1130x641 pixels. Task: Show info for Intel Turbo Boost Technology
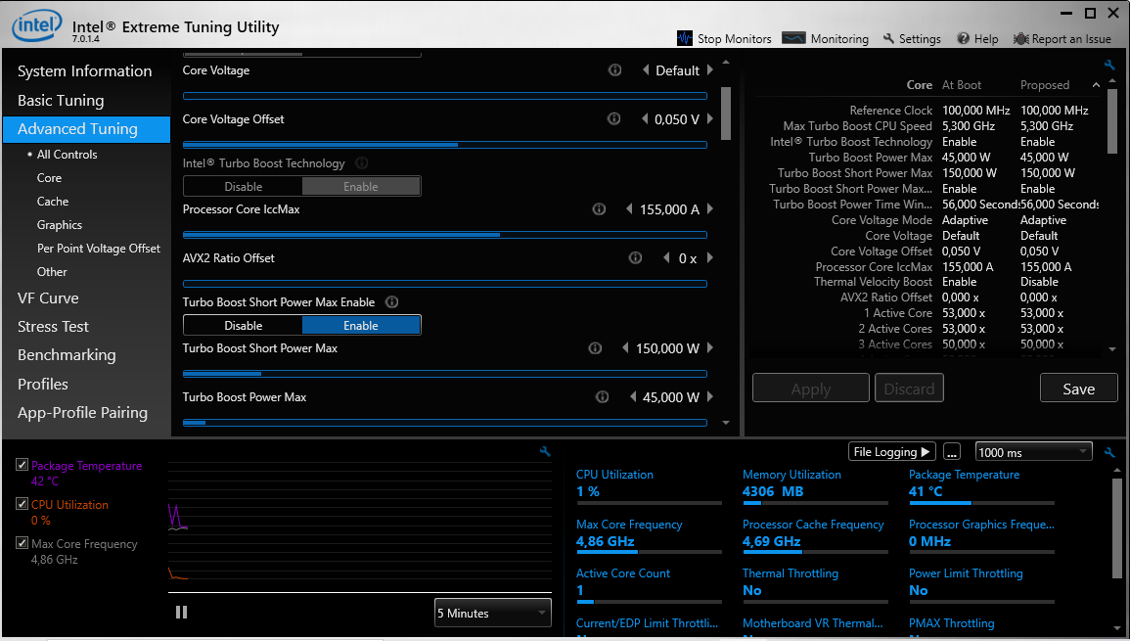(x=362, y=163)
